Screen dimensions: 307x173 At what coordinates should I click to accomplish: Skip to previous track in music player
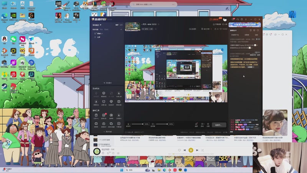click(x=185, y=150)
